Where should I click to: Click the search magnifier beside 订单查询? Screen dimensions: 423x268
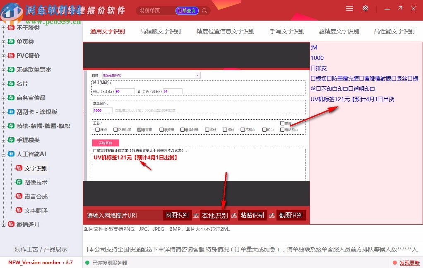(204, 10)
